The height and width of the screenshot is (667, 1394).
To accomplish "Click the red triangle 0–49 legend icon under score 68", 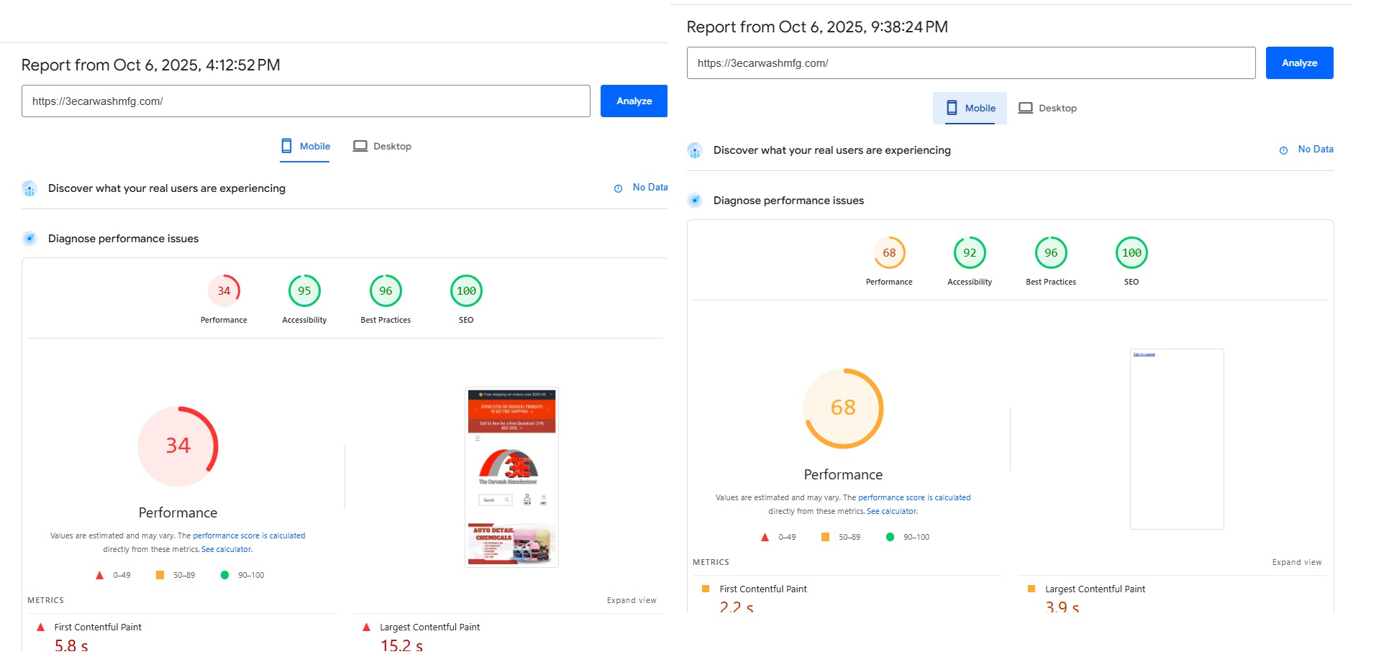I will pos(765,537).
